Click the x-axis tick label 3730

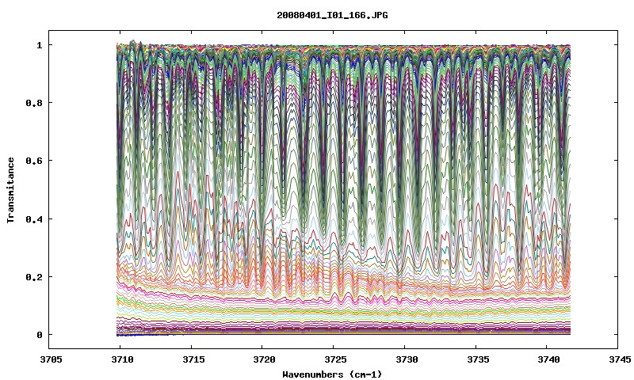(x=407, y=359)
